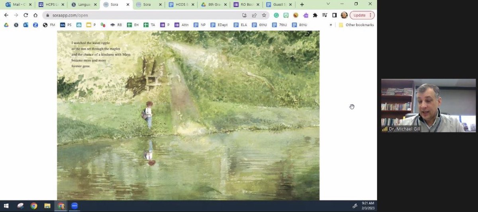Screen dimensions: 478x212
Task: Open the Windows Start menu
Action: tap(6, 206)
